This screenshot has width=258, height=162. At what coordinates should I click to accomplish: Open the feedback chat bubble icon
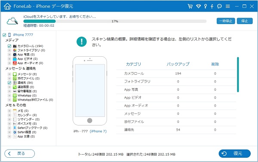click(x=219, y=6)
